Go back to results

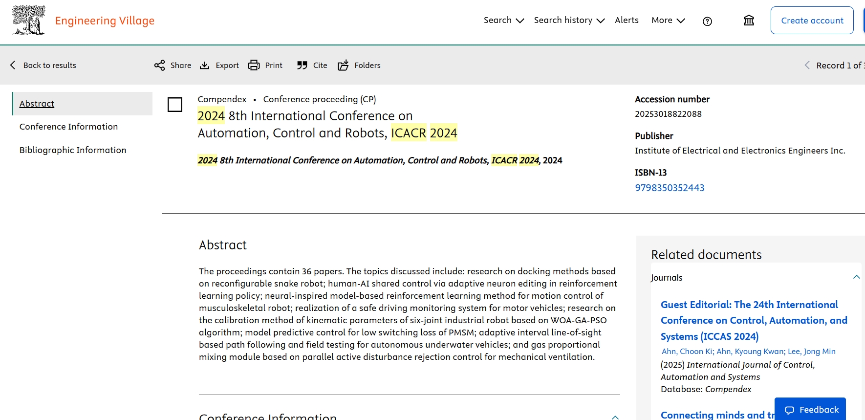pos(43,65)
